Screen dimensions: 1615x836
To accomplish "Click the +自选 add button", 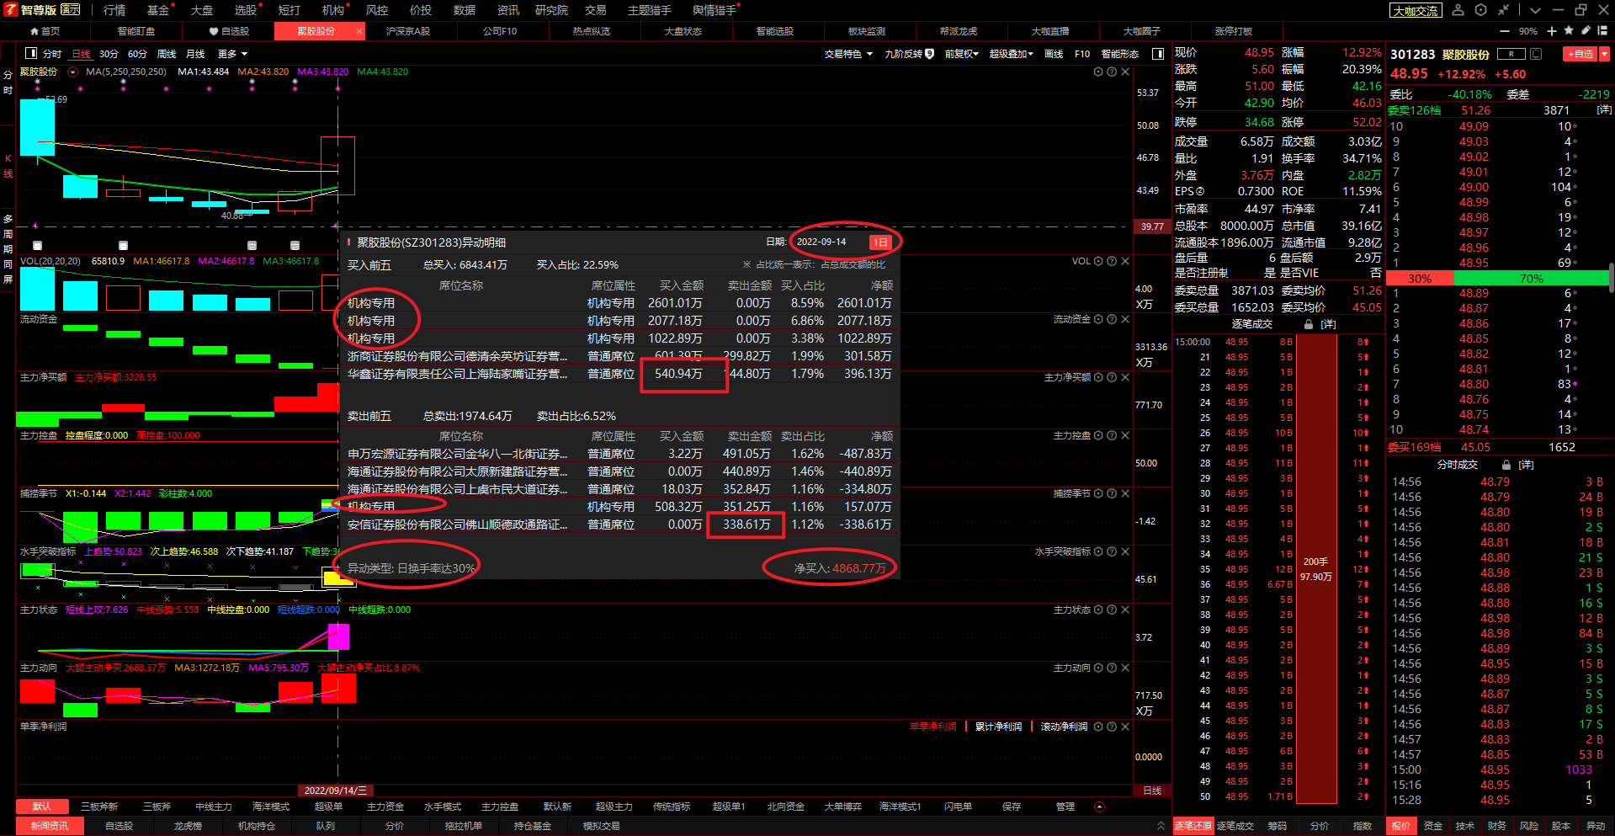I will 1580,54.
